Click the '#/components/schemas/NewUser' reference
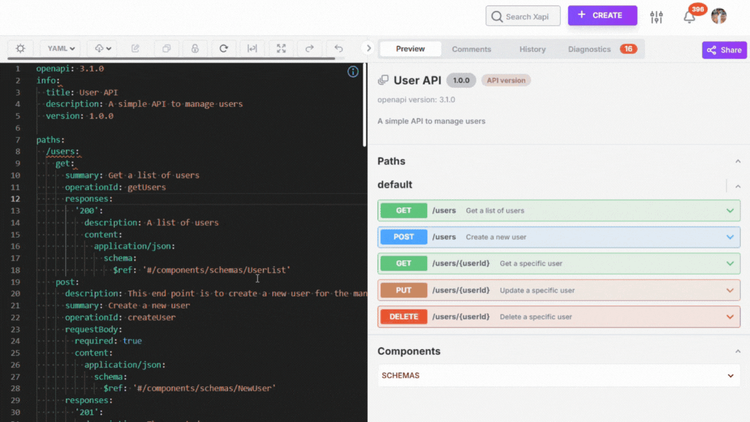Screen dimensions: 750x422 coord(204,388)
